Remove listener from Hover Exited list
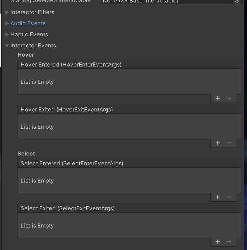The width and height of the screenshot is (247, 250). (229, 143)
